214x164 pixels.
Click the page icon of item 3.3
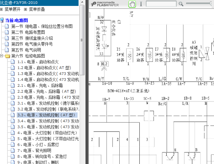[x=13, y=115]
